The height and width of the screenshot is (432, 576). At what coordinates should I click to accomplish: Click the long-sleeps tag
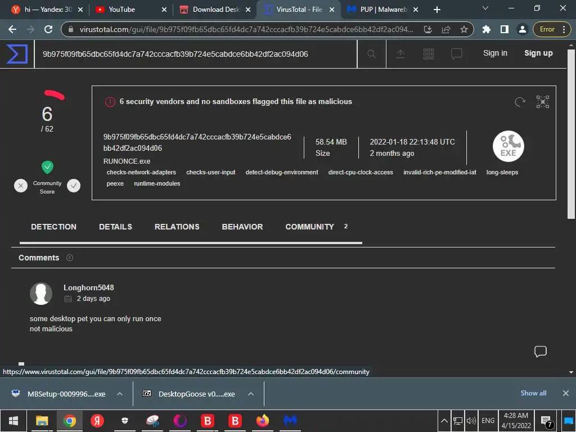tap(502, 172)
